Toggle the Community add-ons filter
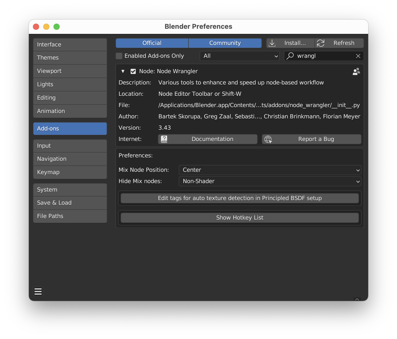 [225, 43]
